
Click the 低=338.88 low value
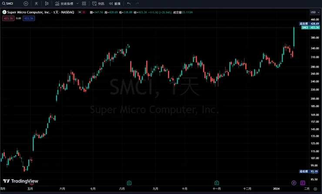pos(126,12)
